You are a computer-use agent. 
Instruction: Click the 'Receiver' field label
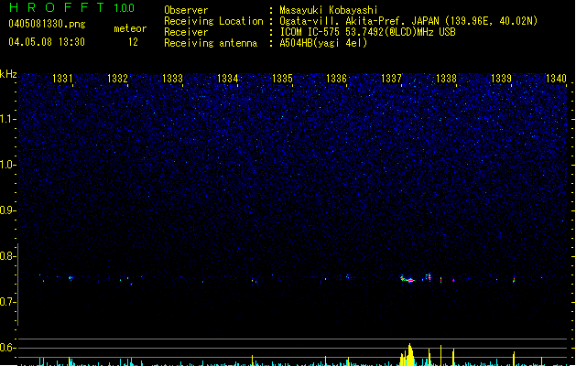point(186,32)
